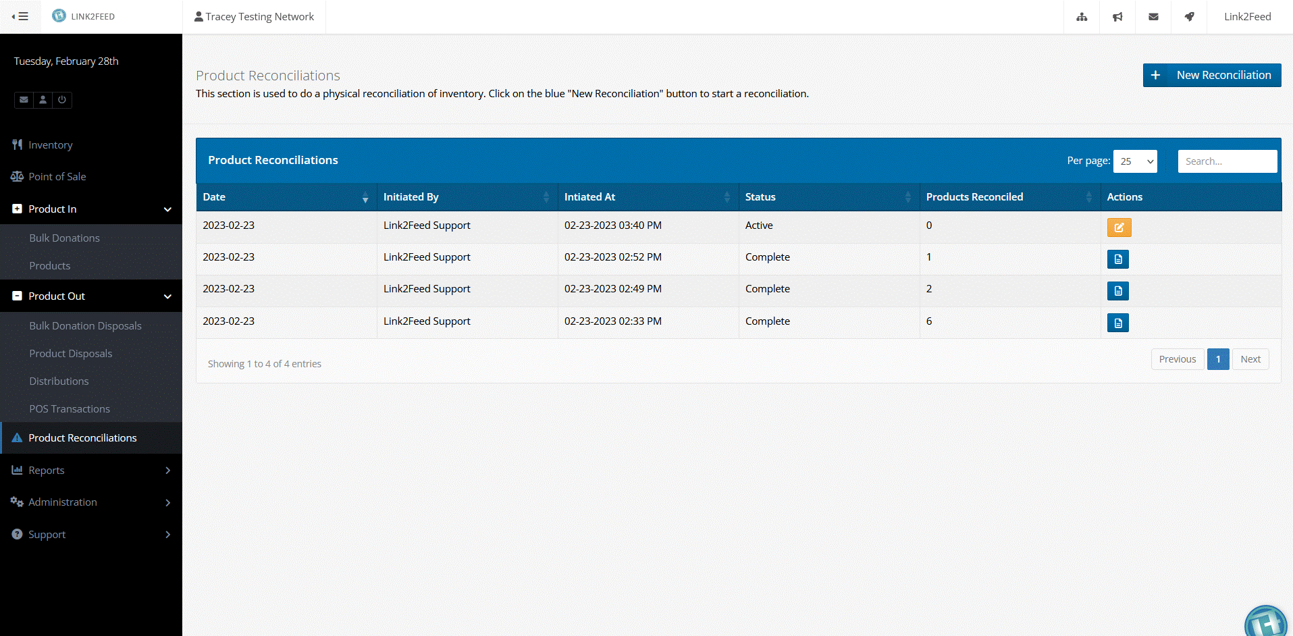Click the edit icon for the Active reconciliation

1119,228
